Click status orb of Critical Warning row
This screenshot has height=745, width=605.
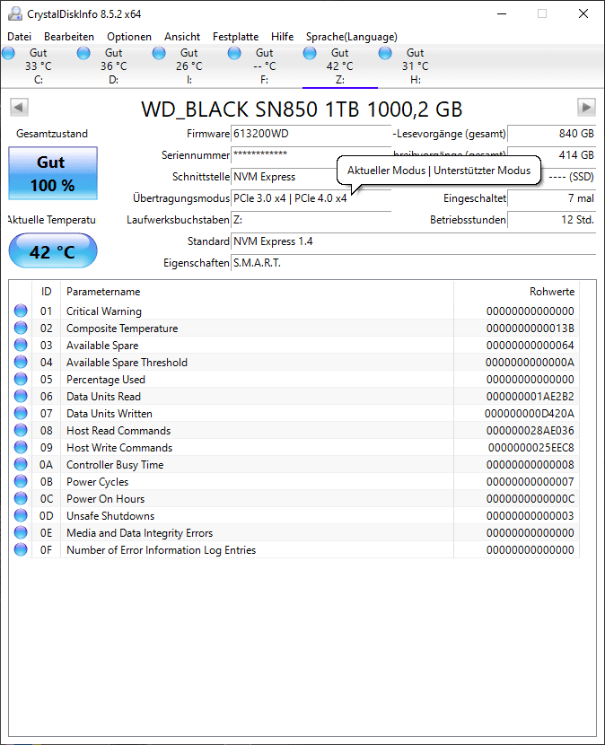point(21,311)
